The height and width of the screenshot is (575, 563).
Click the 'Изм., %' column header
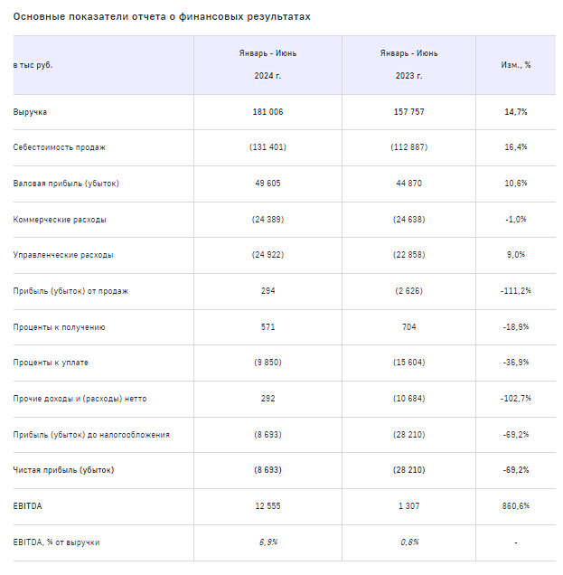point(515,65)
